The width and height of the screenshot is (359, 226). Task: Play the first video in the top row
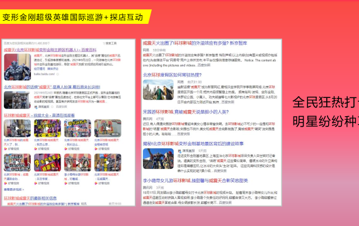tap(18, 128)
